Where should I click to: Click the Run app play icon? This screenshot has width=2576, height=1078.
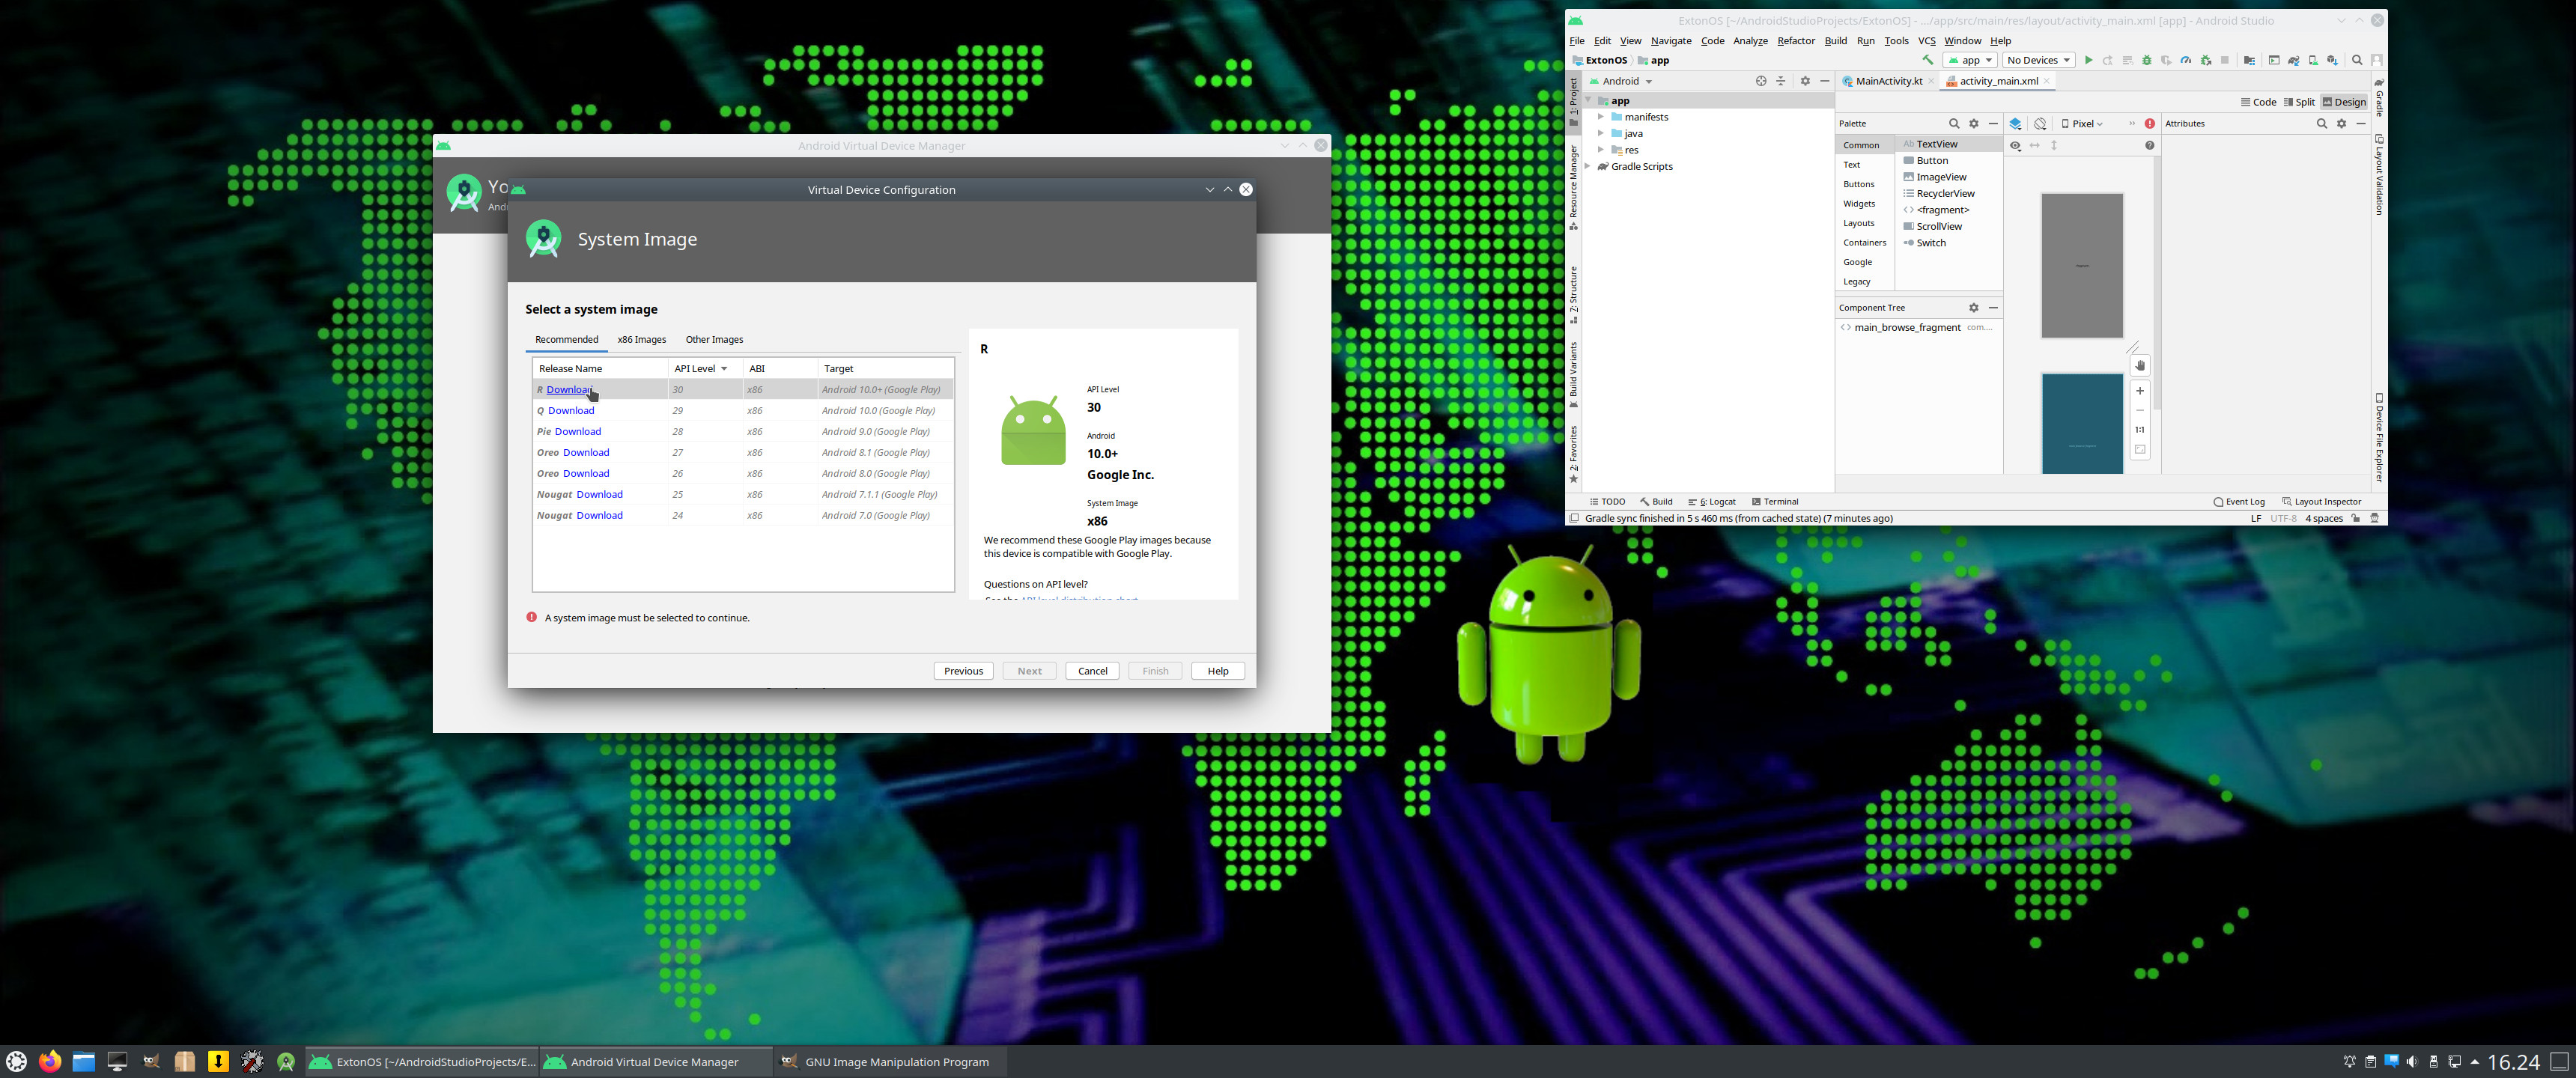(x=2089, y=60)
